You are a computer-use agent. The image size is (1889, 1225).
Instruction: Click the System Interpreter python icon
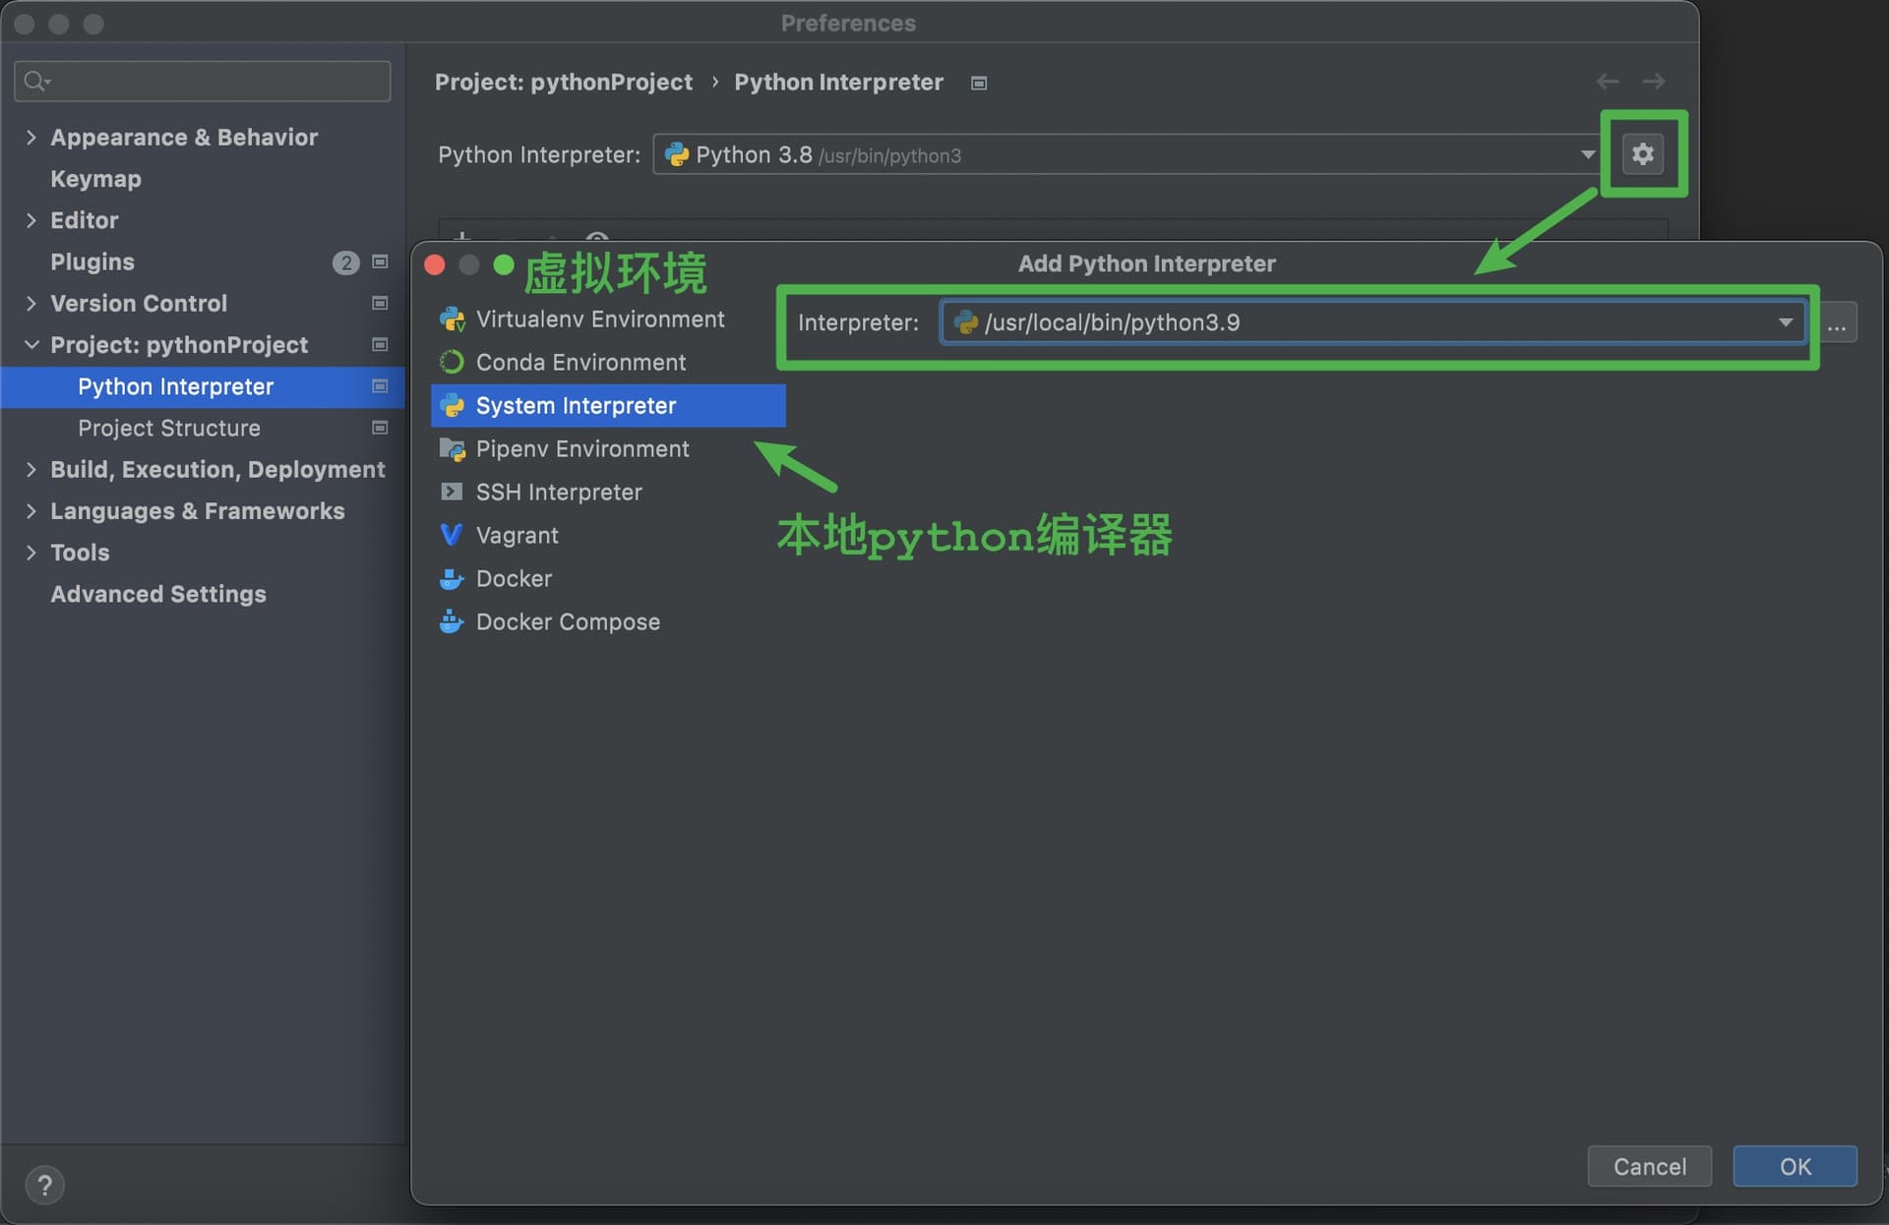click(452, 406)
